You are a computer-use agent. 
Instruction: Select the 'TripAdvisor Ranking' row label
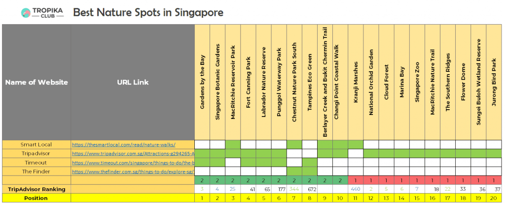(x=36, y=189)
